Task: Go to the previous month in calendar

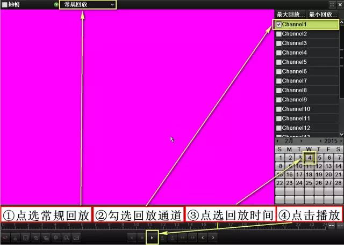Action: tap(277, 141)
